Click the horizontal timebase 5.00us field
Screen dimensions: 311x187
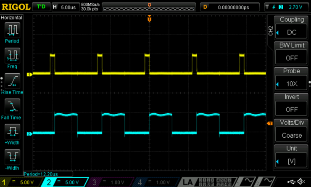[66, 7]
